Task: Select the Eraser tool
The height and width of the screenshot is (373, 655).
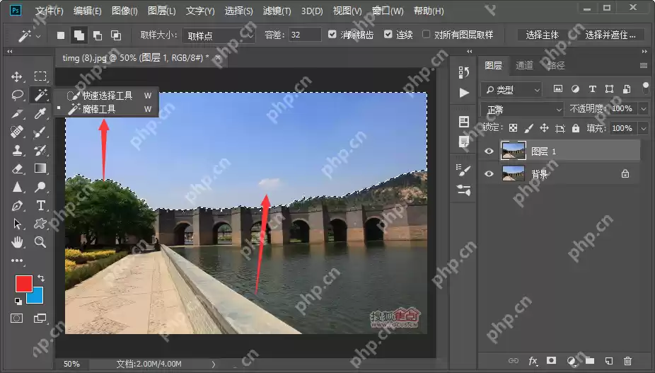Action: click(x=18, y=168)
